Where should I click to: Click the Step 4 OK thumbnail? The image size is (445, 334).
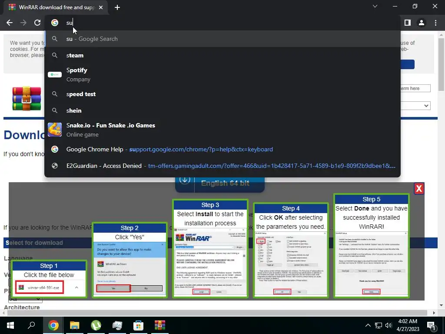pyautogui.click(x=291, y=250)
